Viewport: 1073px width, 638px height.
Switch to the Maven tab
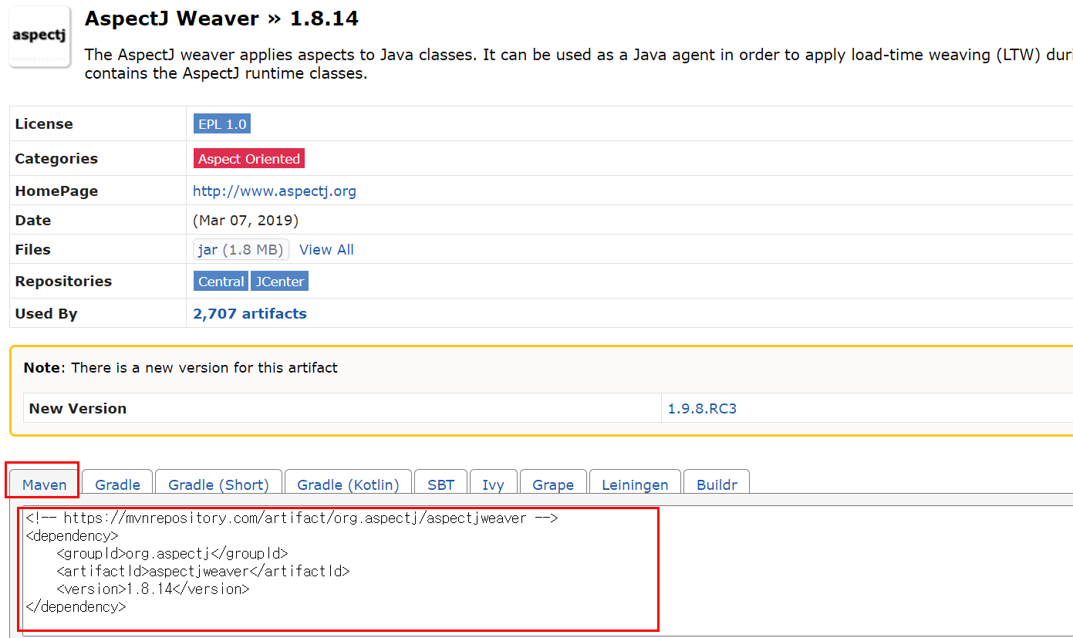point(44,484)
